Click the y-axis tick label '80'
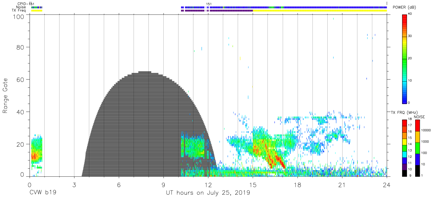This screenshot has width=435, height=200. pos(21,47)
